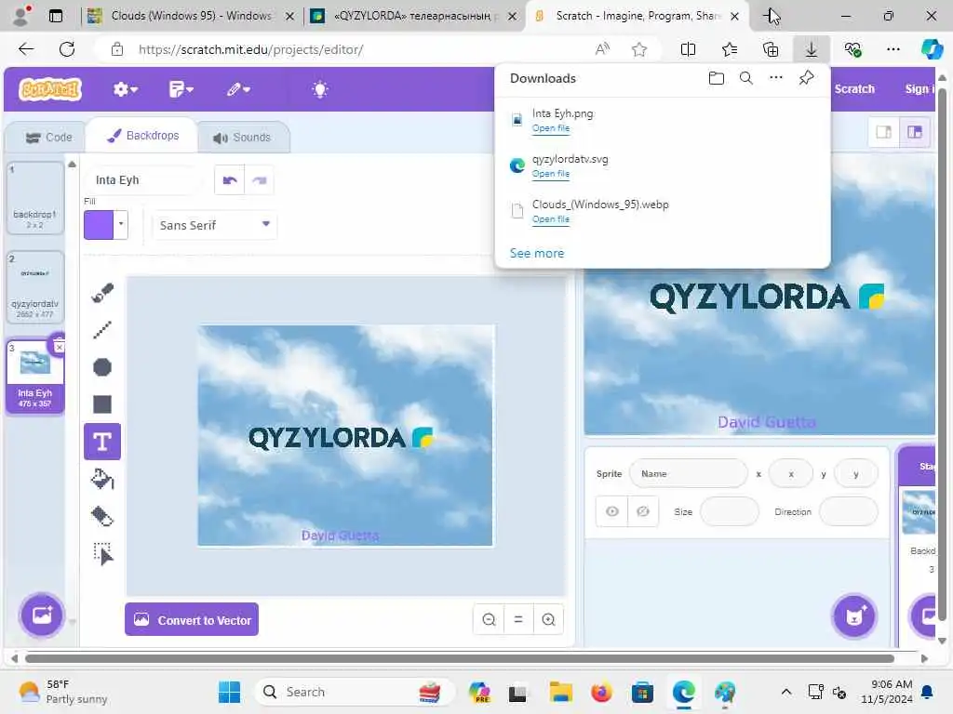This screenshot has width=953, height=714.
Task: Click the Scratch logo
Action: (x=50, y=89)
